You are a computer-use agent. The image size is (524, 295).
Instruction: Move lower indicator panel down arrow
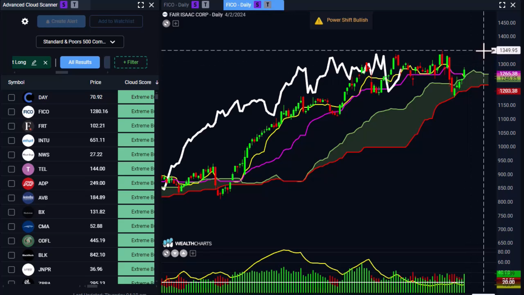point(175,253)
